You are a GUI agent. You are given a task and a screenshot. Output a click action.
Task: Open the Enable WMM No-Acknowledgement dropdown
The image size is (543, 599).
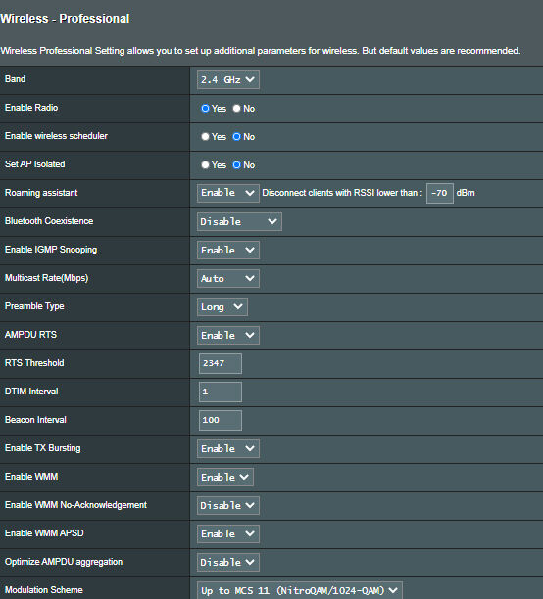[228, 505]
